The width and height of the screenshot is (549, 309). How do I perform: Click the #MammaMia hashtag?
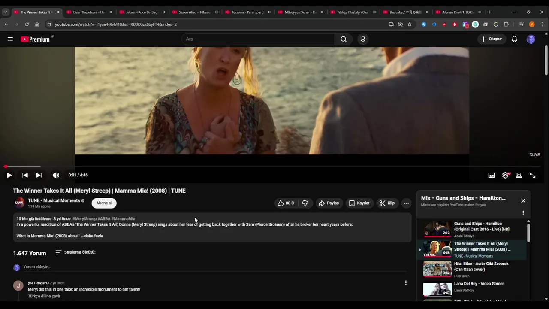click(x=123, y=219)
